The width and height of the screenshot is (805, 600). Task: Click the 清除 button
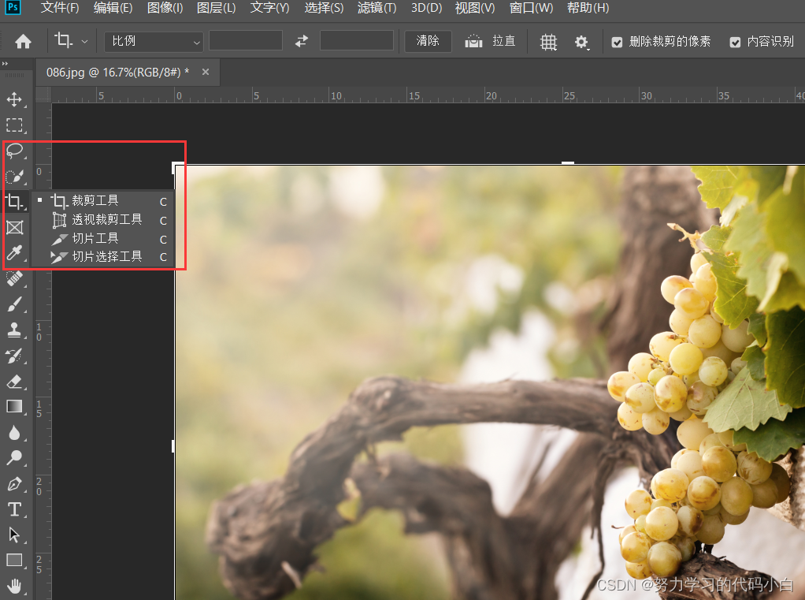pyautogui.click(x=428, y=41)
